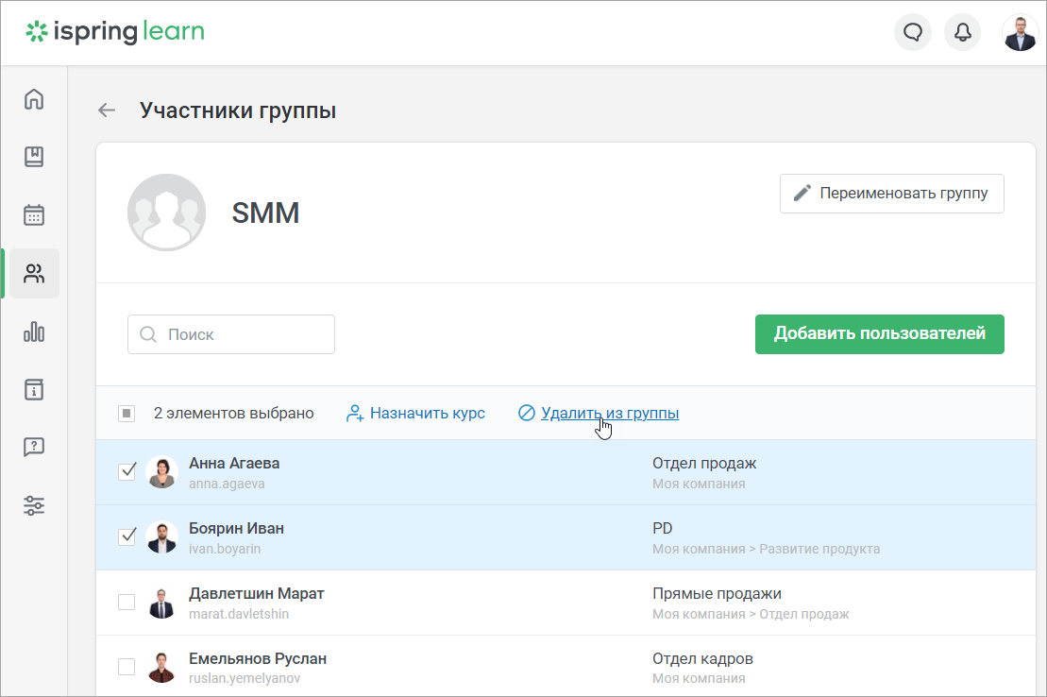Open the Learning content book icon

tap(34, 157)
